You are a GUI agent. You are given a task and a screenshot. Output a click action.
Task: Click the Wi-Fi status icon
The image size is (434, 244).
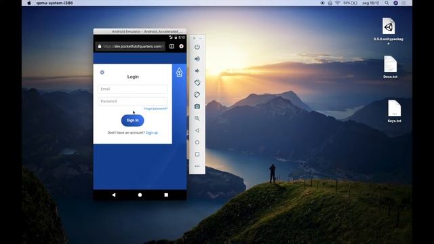pos(338,3)
